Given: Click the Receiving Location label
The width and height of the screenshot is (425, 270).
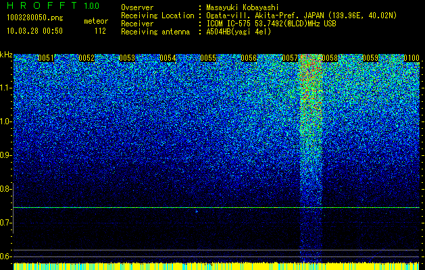Looking at the screenshot, I should pyautogui.click(x=157, y=16).
